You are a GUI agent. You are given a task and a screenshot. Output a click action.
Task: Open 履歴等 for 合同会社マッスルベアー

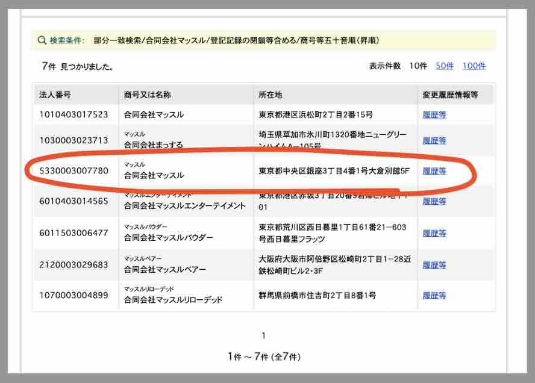434,265
